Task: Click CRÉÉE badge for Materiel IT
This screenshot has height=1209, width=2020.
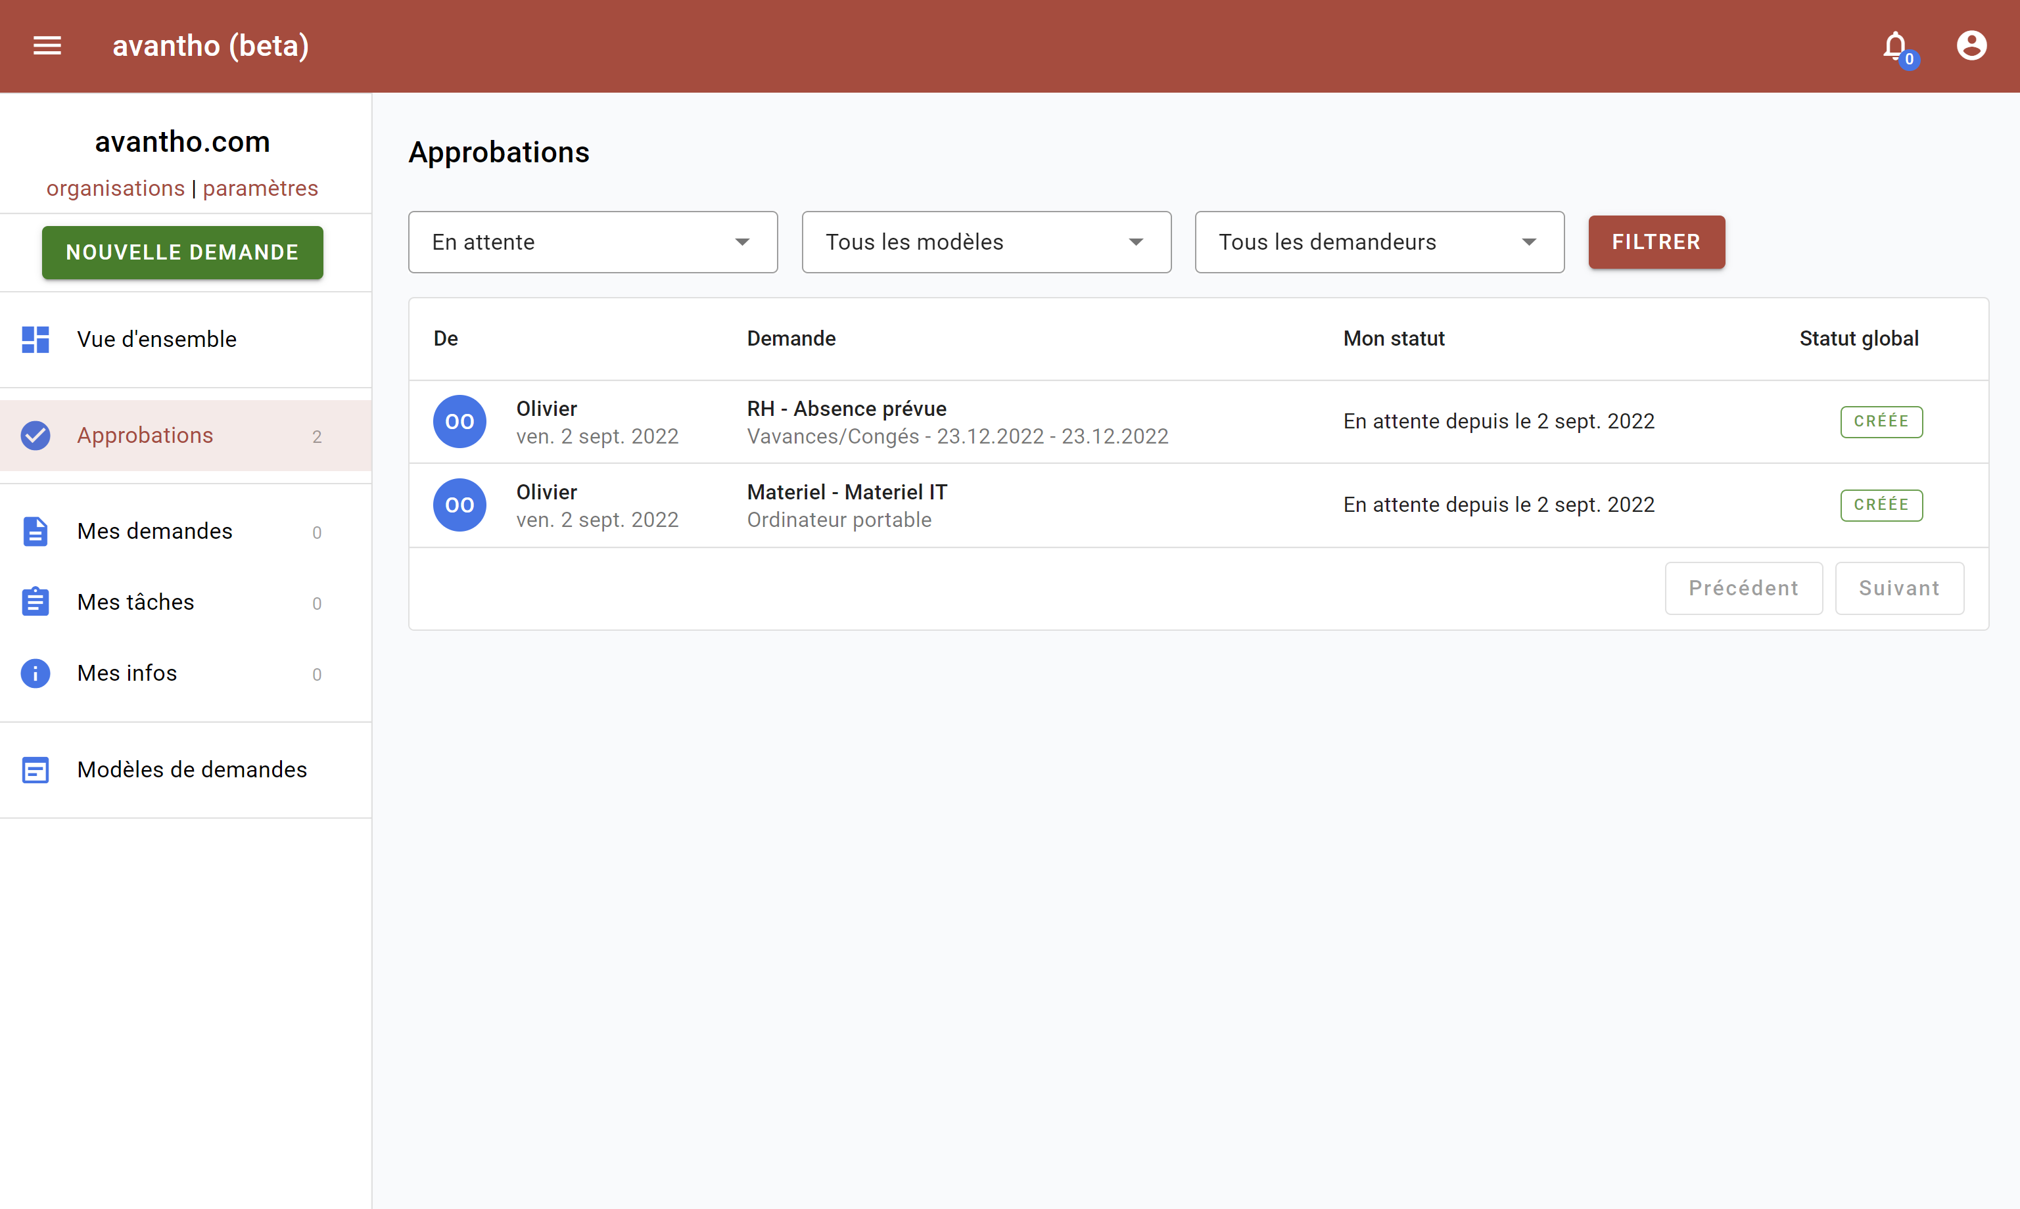Action: [x=1881, y=505]
